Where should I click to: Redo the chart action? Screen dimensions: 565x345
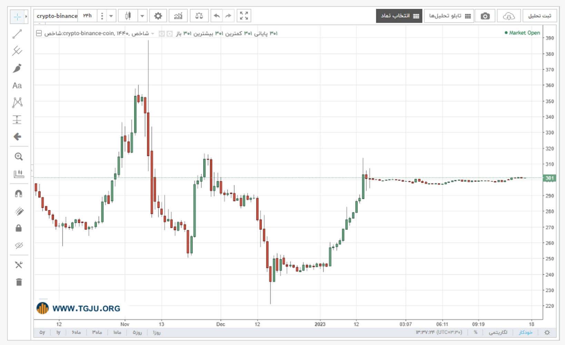(x=228, y=16)
